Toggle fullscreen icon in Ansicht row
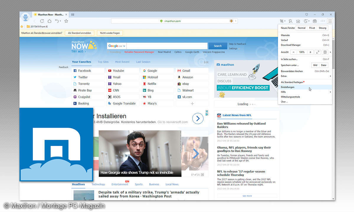This screenshot has height=212, width=354. pos(317,52)
